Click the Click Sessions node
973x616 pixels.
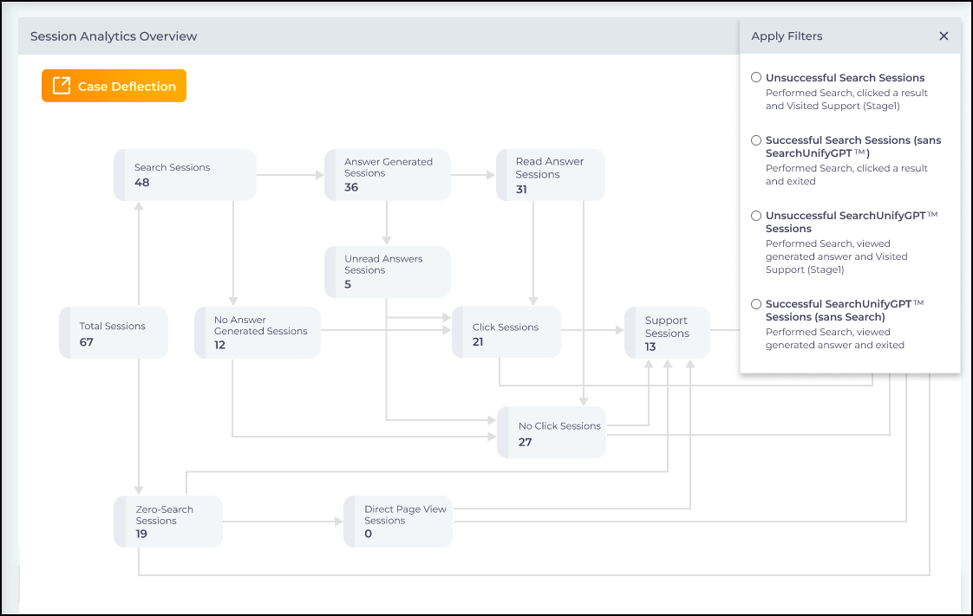coord(506,333)
